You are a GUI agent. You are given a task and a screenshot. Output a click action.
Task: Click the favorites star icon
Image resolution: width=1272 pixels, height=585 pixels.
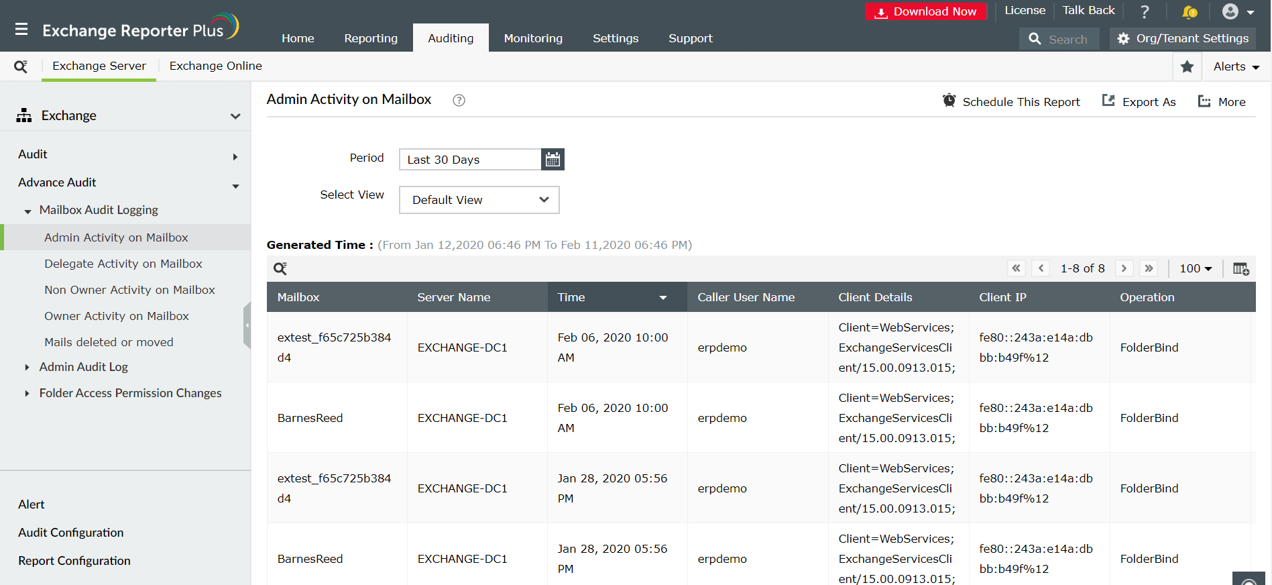click(x=1187, y=66)
